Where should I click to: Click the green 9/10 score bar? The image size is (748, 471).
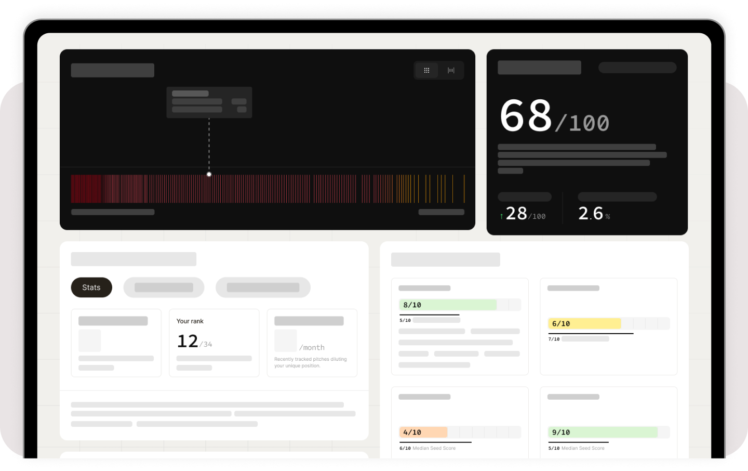pyautogui.click(x=603, y=432)
